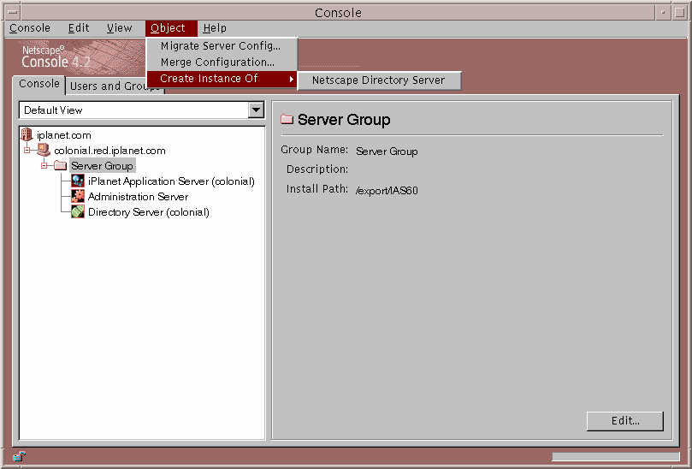
Task: Click the /export/IAS60 install path value
Action: click(387, 190)
